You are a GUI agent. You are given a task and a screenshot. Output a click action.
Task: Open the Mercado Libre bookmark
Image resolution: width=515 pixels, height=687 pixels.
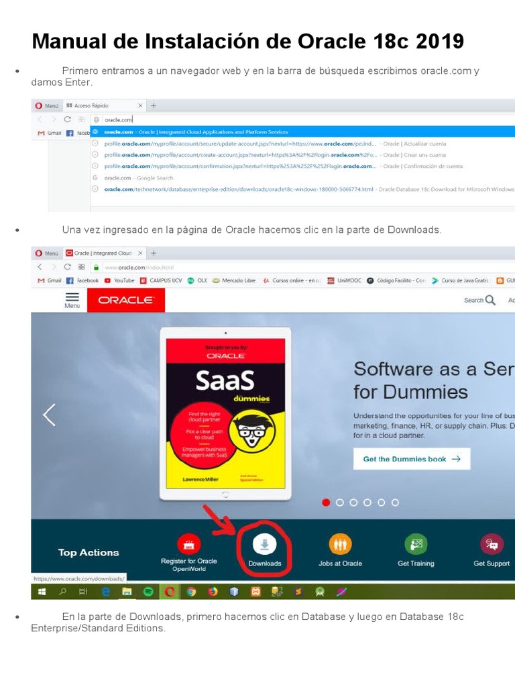[234, 280]
